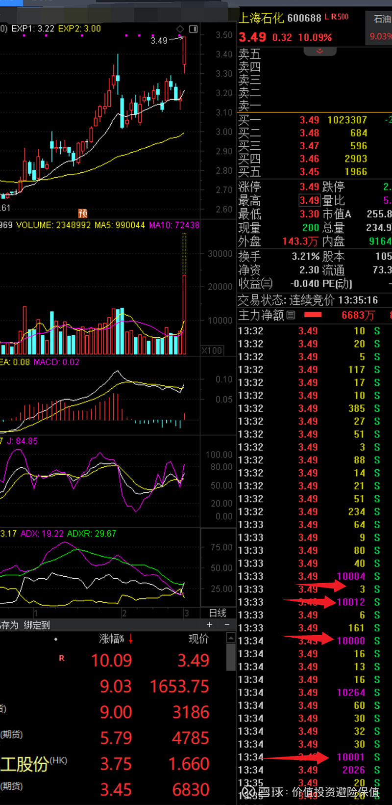Click the red 主力净额 bar indicator

pos(313,315)
